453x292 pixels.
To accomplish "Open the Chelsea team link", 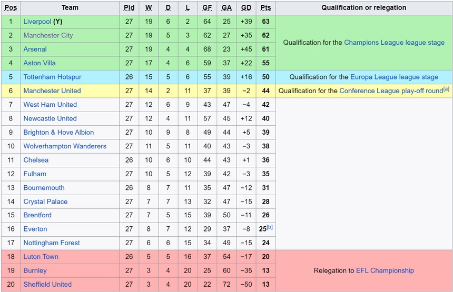I will [36, 160].
